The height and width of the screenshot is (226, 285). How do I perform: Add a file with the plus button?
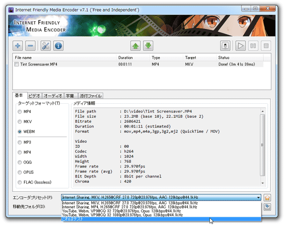pos(18,45)
